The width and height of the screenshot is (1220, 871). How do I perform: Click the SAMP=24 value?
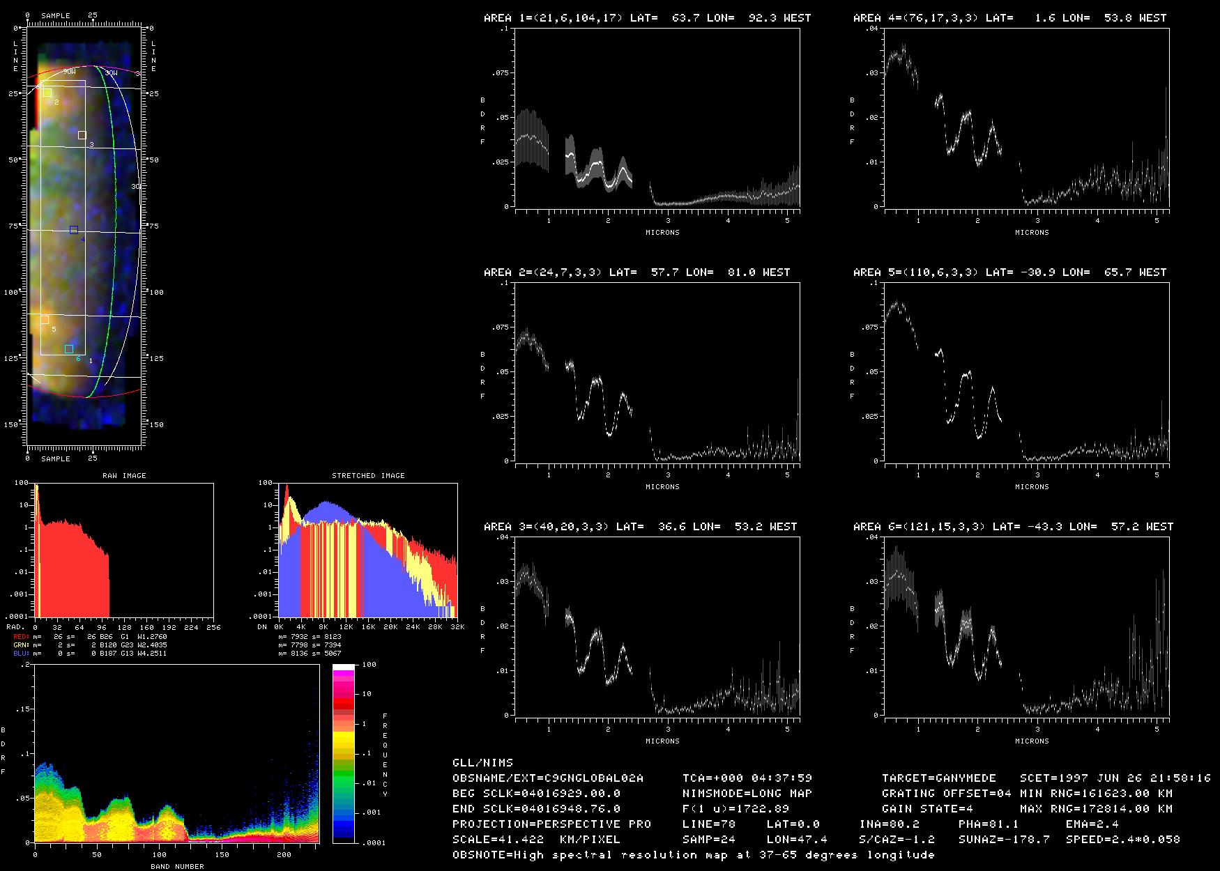coord(709,840)
